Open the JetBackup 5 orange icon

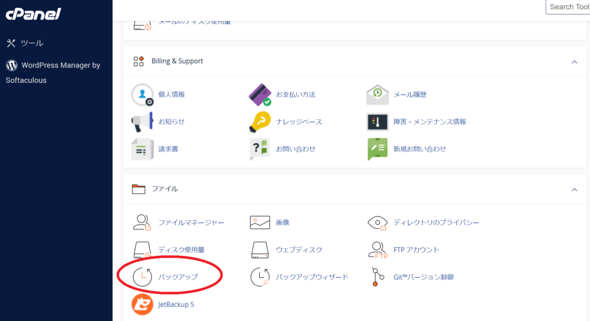(142, 304)
